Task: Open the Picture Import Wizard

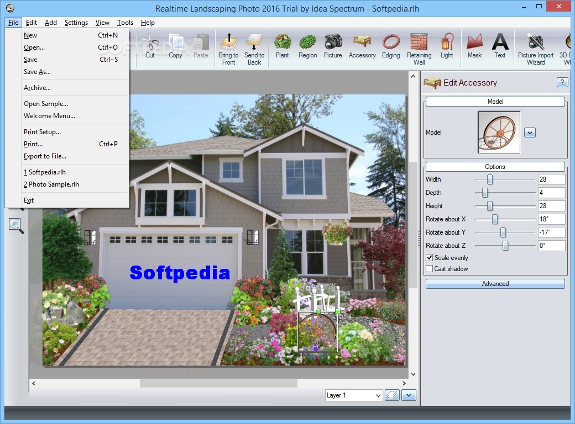Action: pos(536,50)
